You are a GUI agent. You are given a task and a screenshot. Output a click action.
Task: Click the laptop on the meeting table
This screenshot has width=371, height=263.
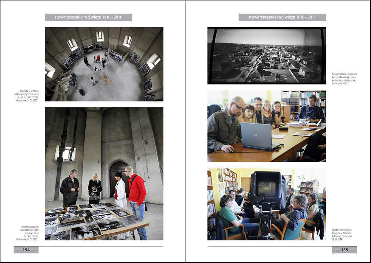point(257,136)
